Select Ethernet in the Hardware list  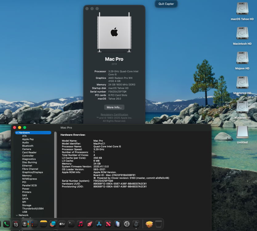pyautogui.click(x=27, y=165)
